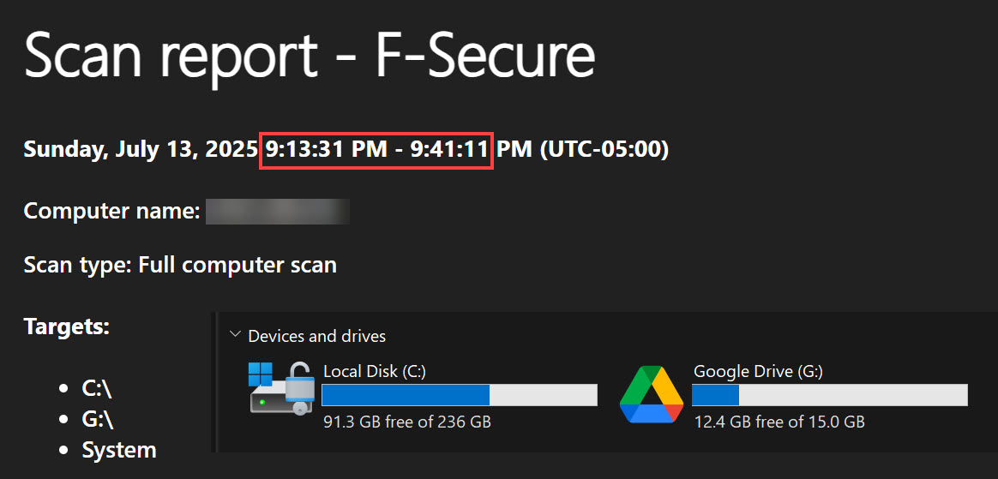This screenshot has height=479, width=998.
Task: Click the Scan type: Full computer scan line
Action: (x=180, y=264)
